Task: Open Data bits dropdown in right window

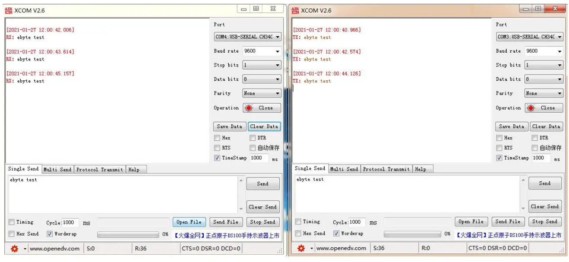Action: [x=544, y=79]
